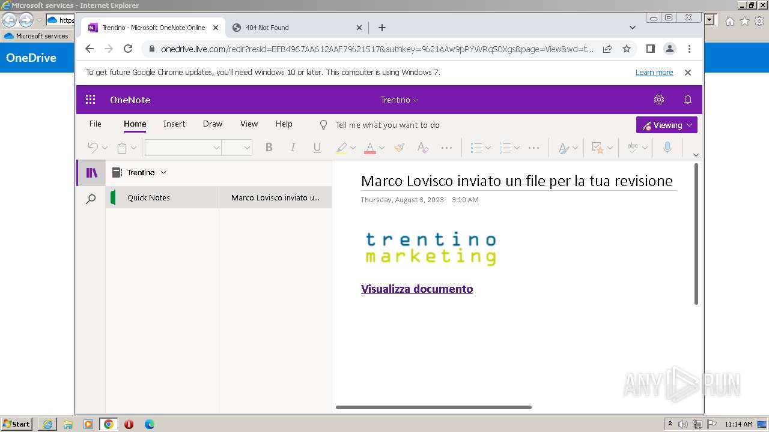This screenshot has height=432, width=769.
Task: Collapse the ribbon with the chevron
Action: (696, 155)
